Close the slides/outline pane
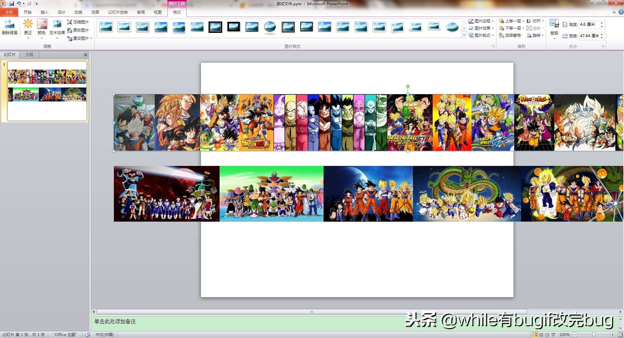624x338 pixels. click(x=86, y=55)
